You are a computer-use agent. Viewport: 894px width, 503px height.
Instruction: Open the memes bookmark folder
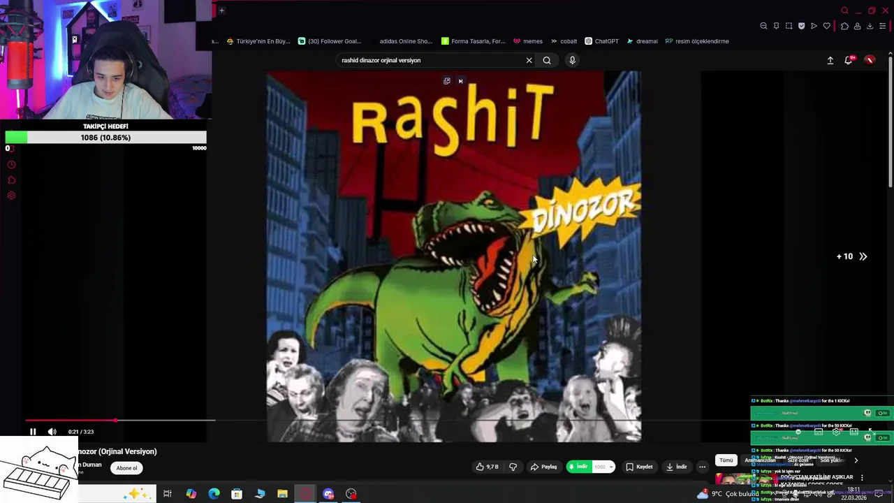528,41
